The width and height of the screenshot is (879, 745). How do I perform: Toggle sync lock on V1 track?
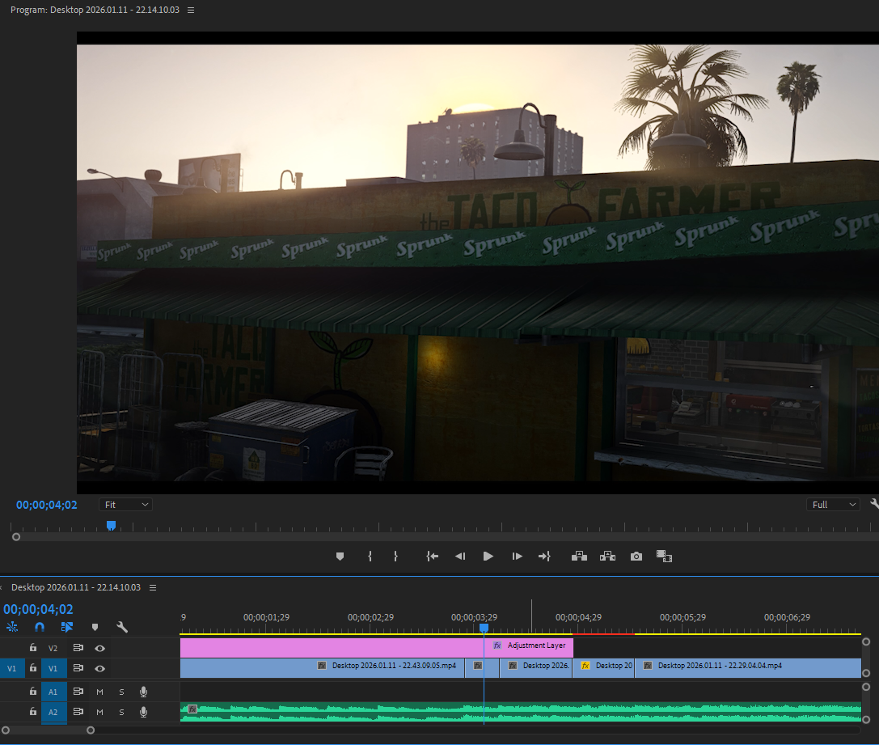coord(78,668)
